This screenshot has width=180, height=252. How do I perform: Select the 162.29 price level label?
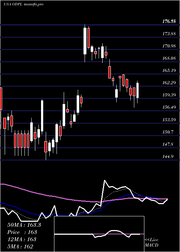(169, 83)
